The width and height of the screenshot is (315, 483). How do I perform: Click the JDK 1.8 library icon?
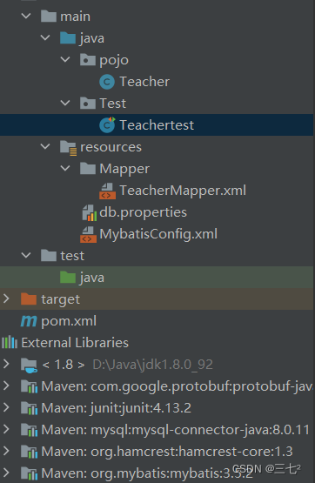point(29,366)
